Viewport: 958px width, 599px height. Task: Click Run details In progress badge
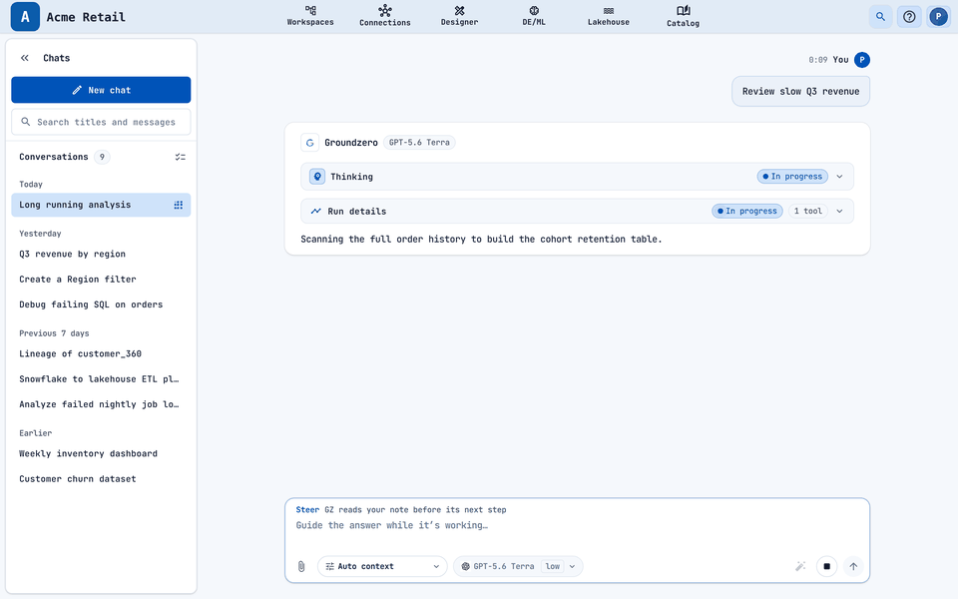coord(747,212)
